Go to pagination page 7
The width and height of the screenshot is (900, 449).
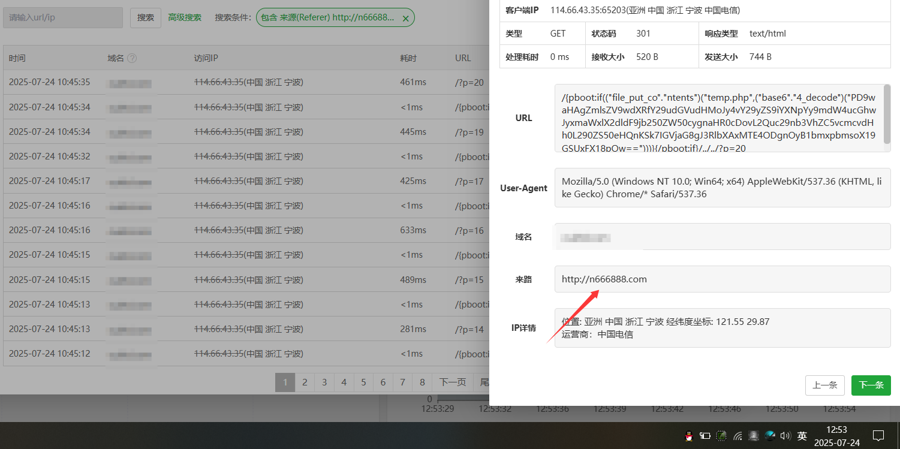click(403, 382)
